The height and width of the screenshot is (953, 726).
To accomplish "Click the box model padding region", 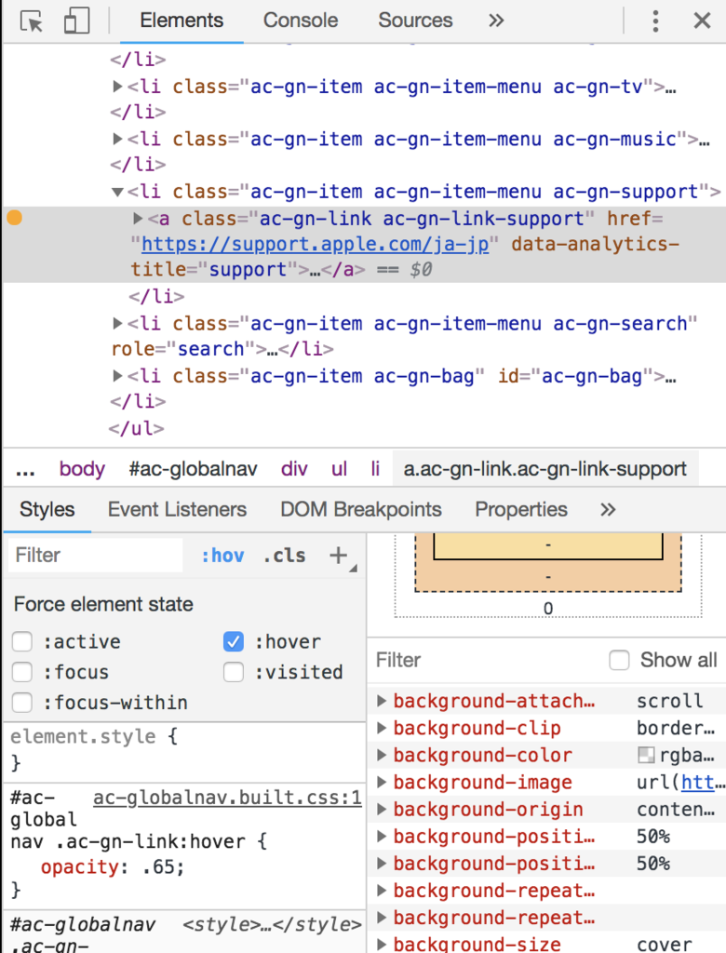I will click(548, 575).
